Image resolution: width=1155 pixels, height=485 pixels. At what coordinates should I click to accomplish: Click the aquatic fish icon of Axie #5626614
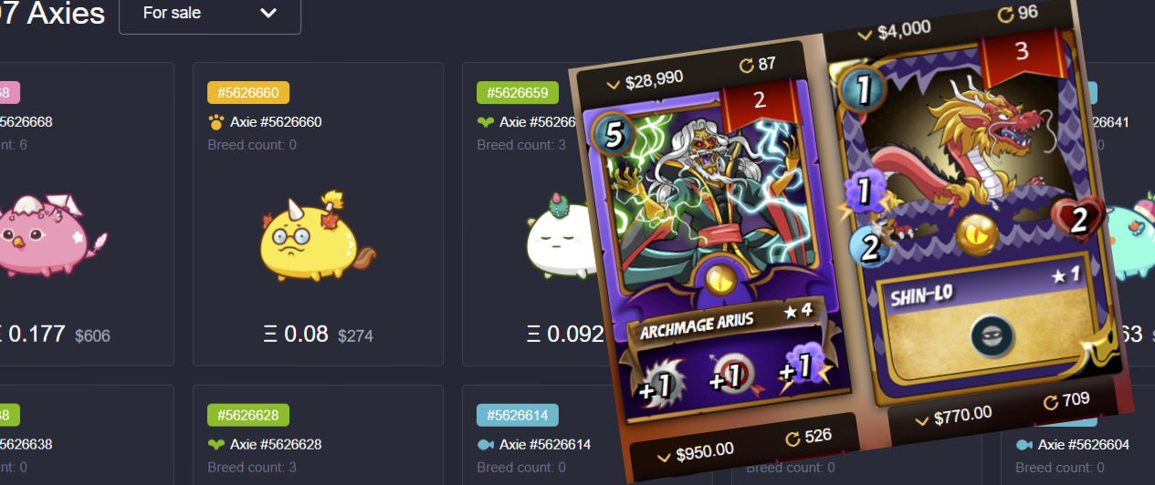point(485,445)
